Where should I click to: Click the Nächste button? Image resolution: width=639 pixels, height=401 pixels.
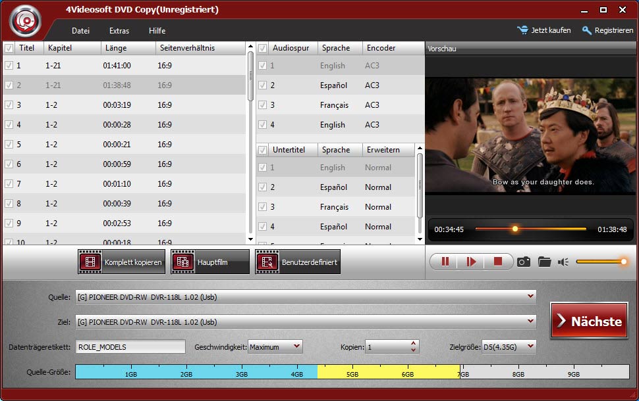[589, 321]
